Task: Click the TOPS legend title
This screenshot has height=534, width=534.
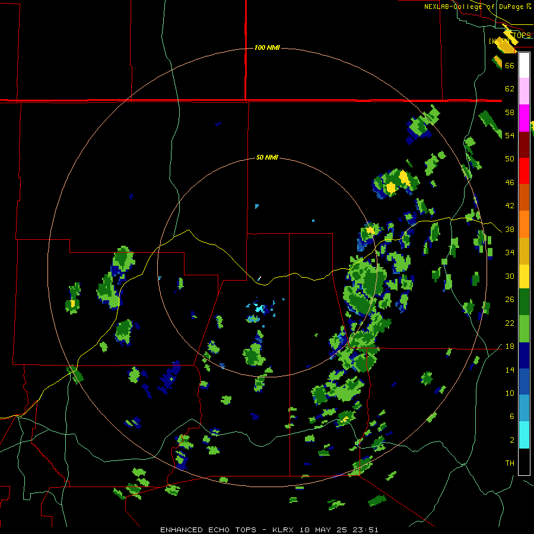Action: tap(522, 36)
